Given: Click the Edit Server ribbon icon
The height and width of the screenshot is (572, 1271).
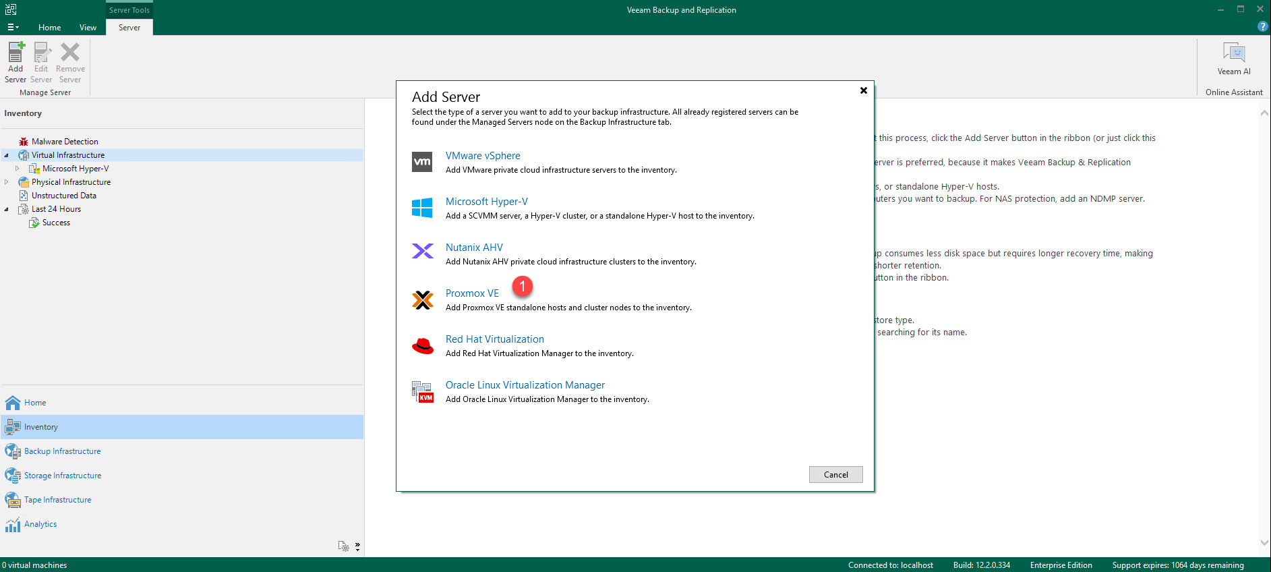Looking at the screenshot, I should click(x=42, y=53).
